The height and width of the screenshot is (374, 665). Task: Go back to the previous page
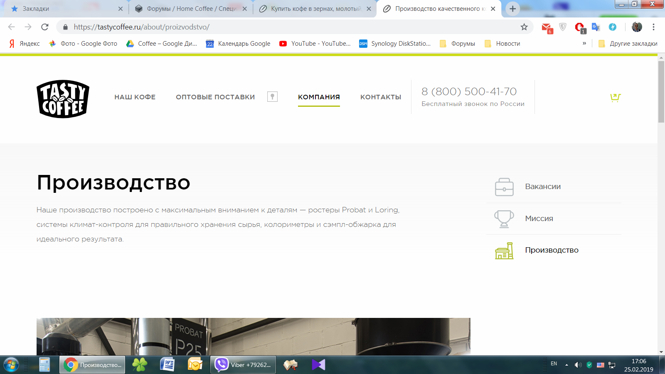click(12, 27)
